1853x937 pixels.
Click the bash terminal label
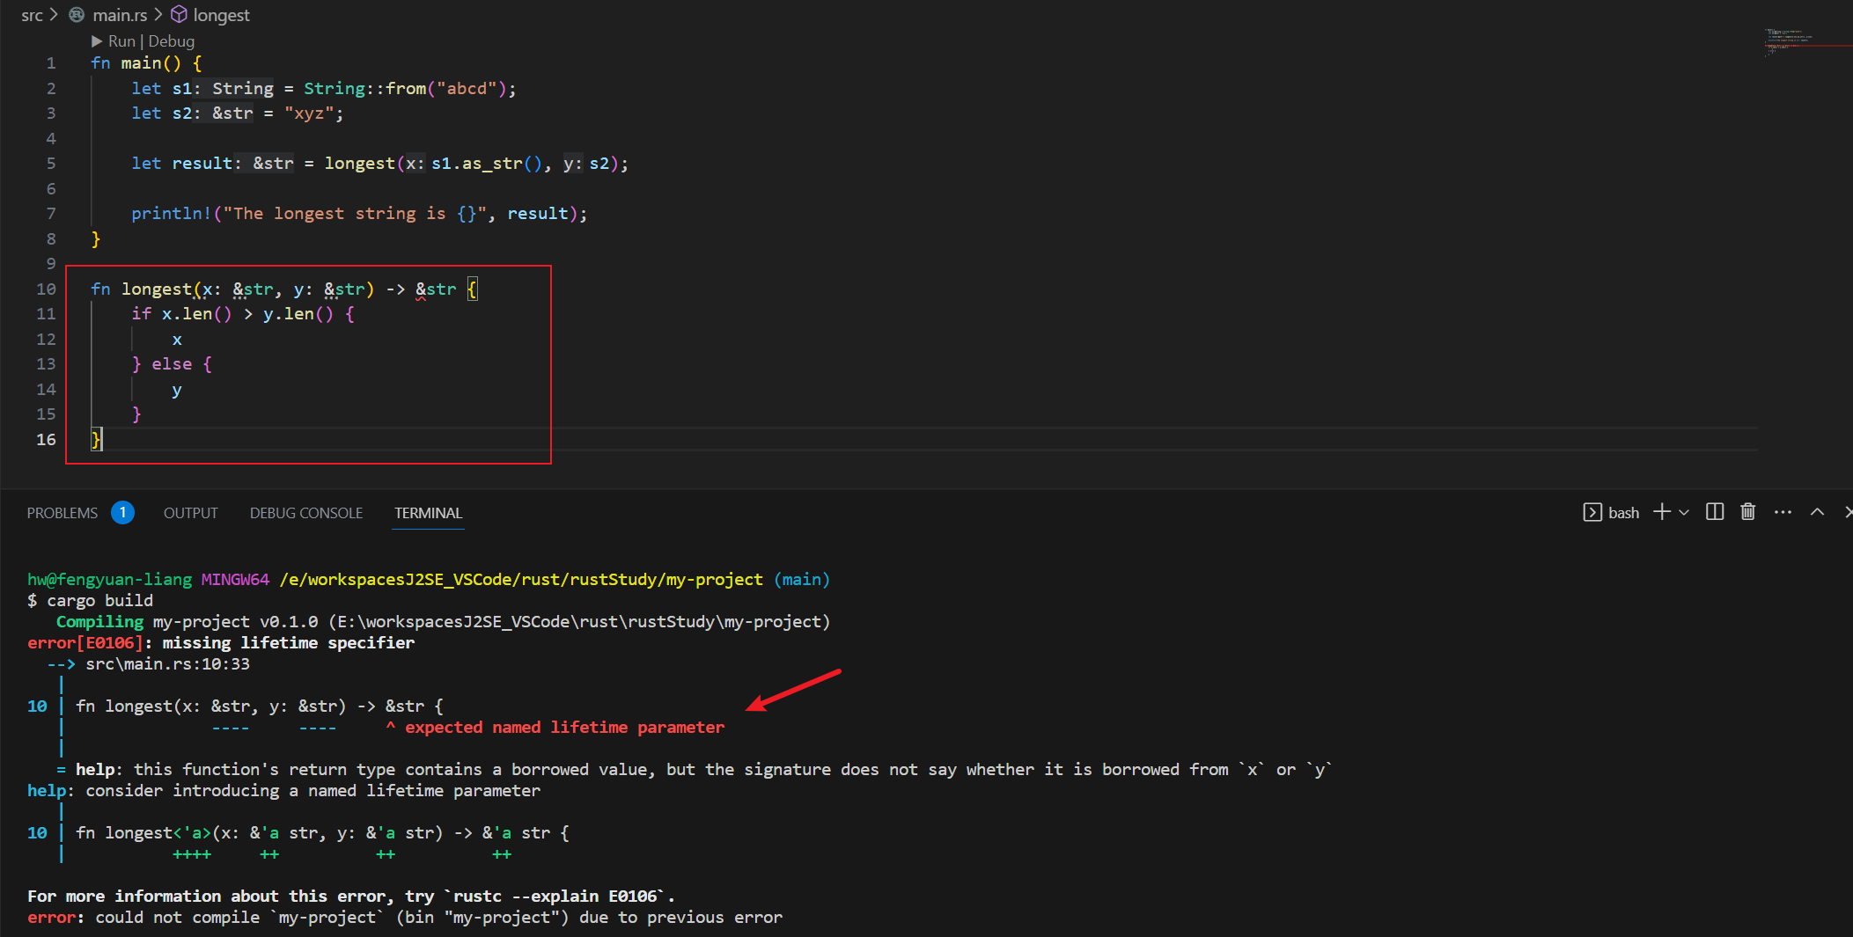pos(1623,513)
